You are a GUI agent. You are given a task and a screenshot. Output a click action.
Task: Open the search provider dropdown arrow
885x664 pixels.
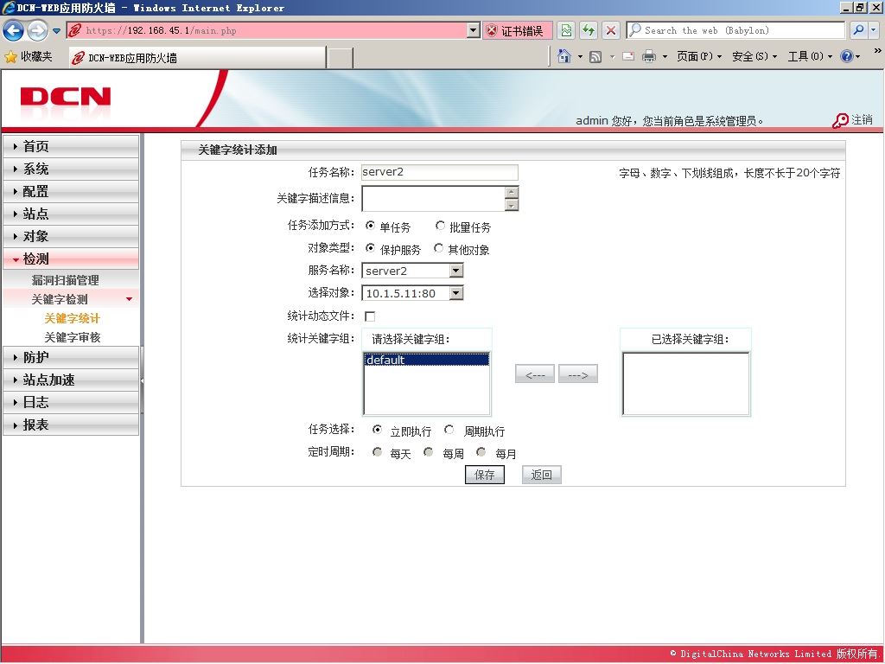click(x=873, y=30)
